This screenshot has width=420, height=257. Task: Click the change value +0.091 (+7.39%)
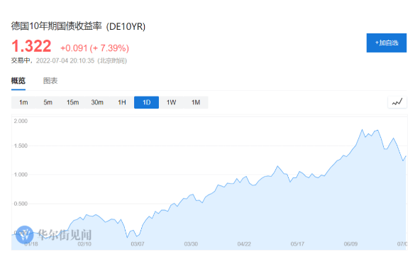pos(94,48)
